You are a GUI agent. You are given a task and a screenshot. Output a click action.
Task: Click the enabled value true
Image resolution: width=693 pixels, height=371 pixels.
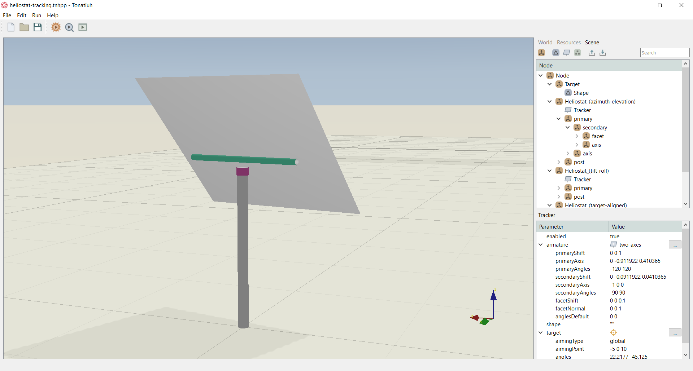click(x=615, y=237)
